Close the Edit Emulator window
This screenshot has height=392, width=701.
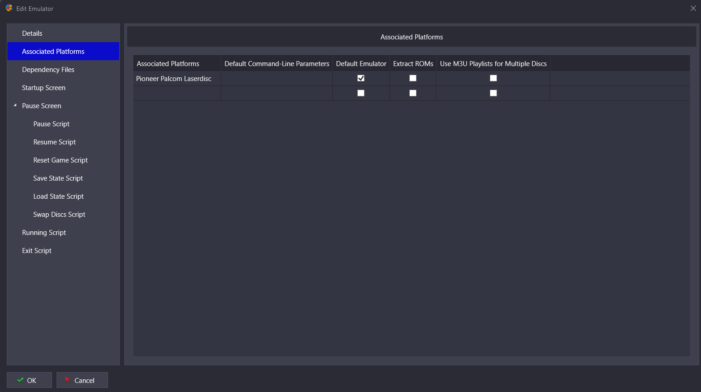693,8
